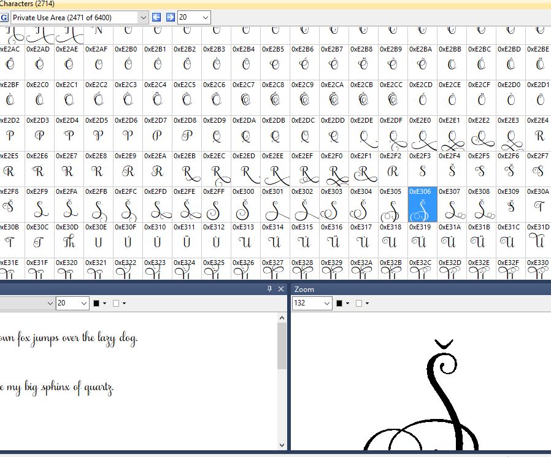This screenshot has height=457, width=551.
Task: Pin the preview panel using the pushpin icon
Action: 269,289
